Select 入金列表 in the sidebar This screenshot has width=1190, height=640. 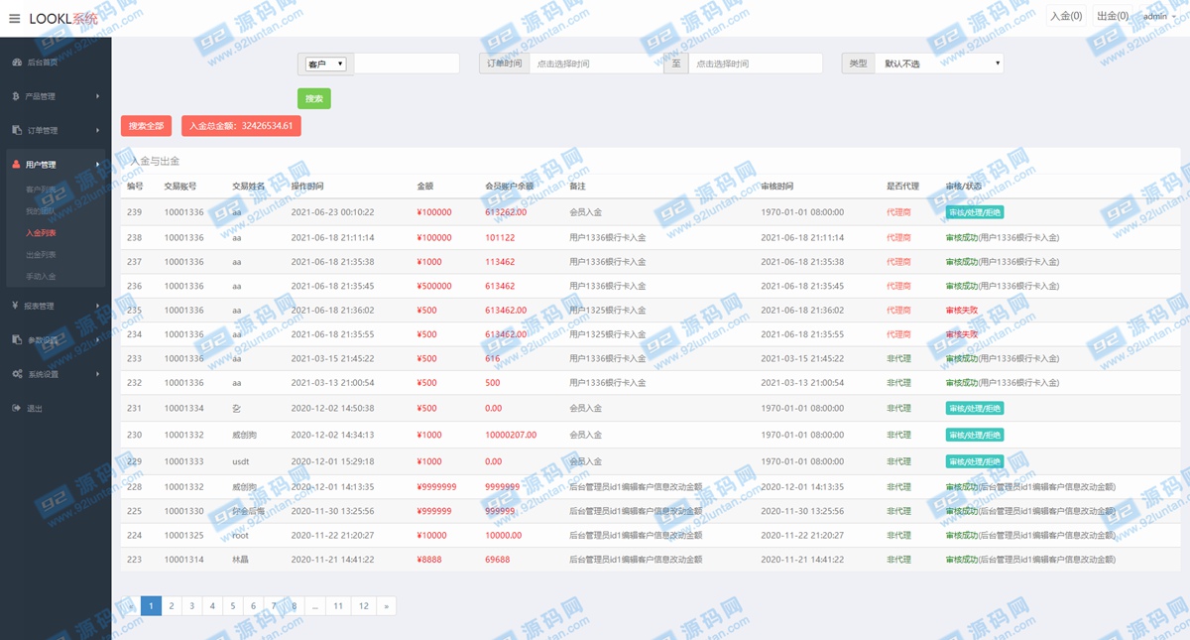[41, 233]
